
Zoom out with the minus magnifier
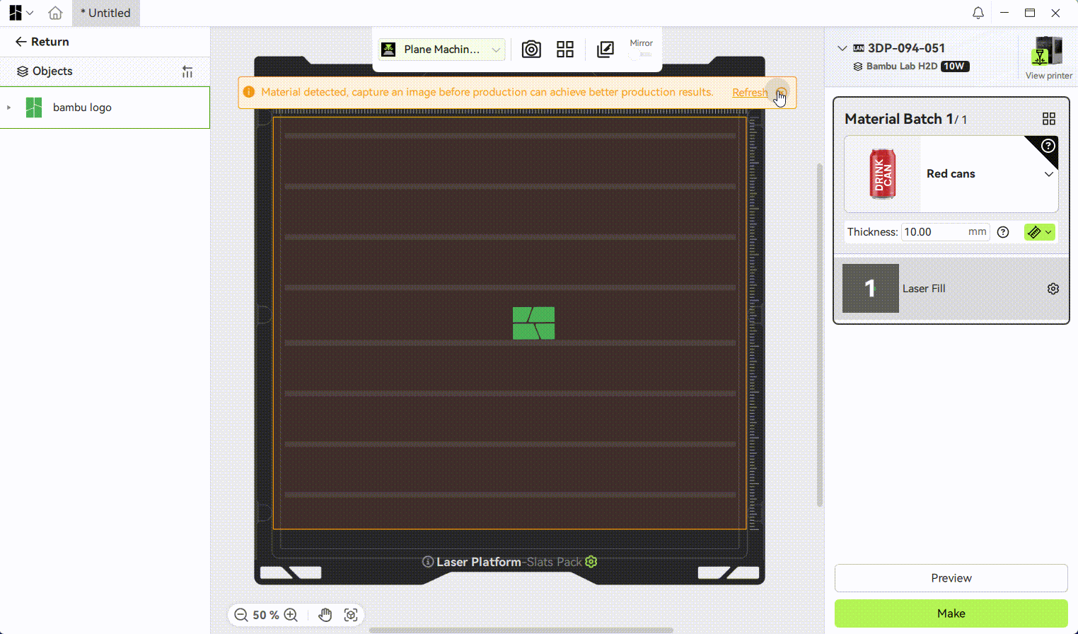point(241,615)
